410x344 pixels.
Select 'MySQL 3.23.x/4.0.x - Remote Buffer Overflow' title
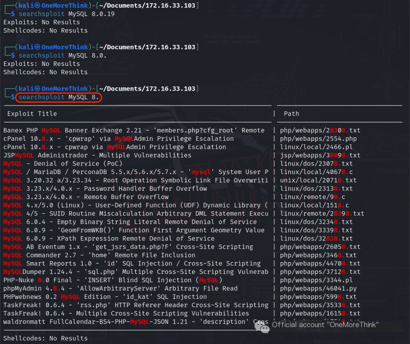[86, 197]
